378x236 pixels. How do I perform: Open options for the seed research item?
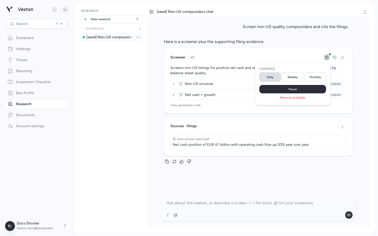[138, 37]
